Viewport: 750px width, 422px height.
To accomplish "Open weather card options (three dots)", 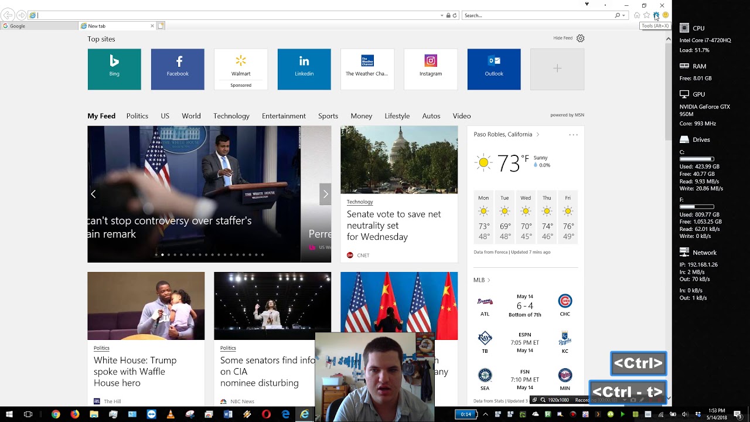I will 573,135.
